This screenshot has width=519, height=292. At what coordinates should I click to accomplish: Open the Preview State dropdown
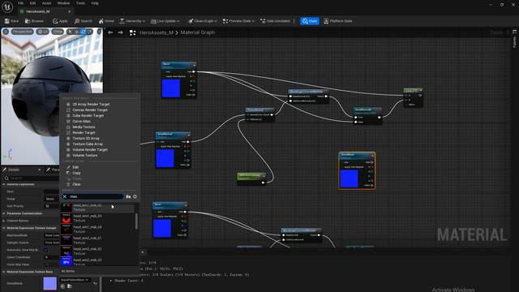tap(238, 21)
